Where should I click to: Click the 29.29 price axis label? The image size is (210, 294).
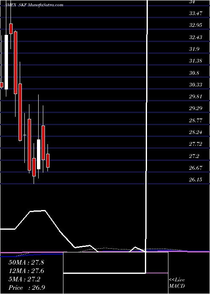(196, 108)
